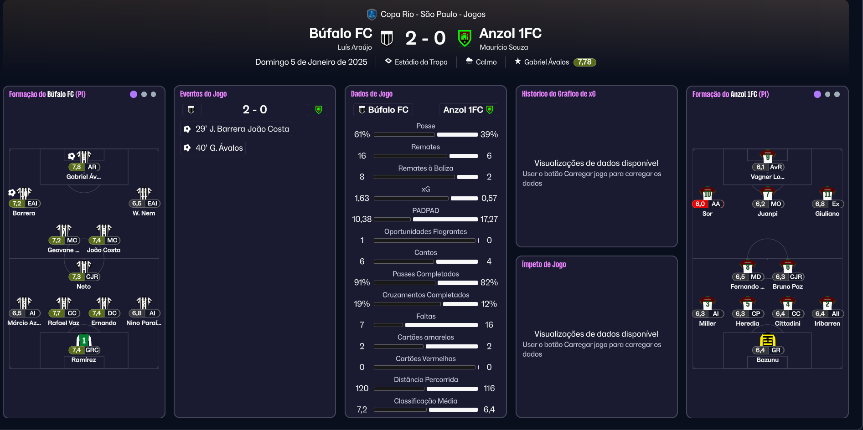Open the 29' J. Barrera goal event

click(237, 129)
